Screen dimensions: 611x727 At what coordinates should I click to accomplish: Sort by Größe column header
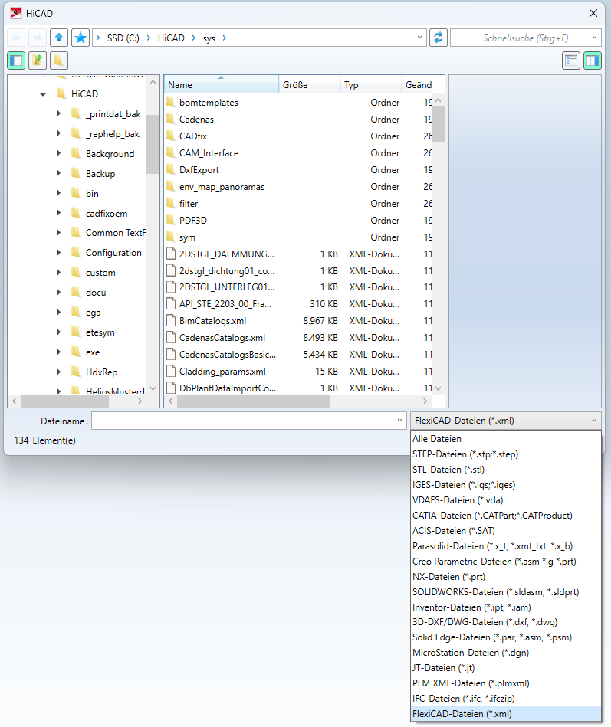click(x=310, y=85)
